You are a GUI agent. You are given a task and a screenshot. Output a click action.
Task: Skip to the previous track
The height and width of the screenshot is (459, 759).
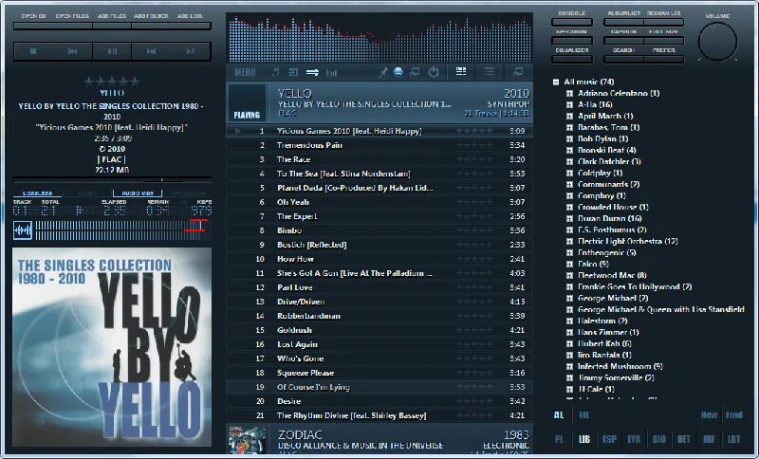73,51
